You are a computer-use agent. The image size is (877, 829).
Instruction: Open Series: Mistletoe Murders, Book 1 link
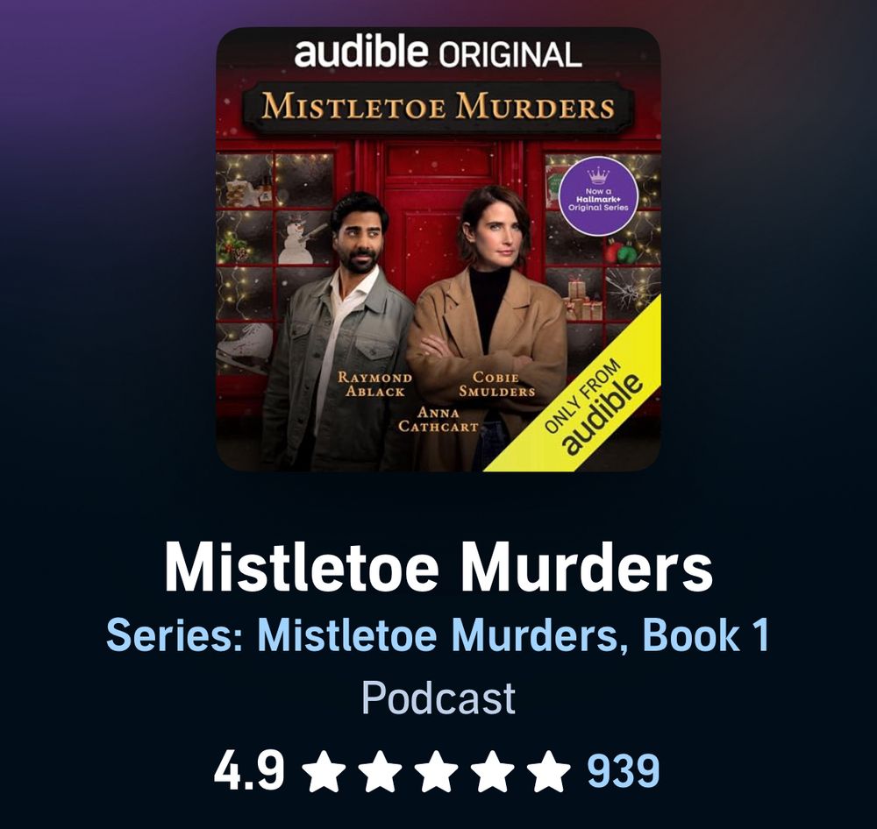pos(438,635)
